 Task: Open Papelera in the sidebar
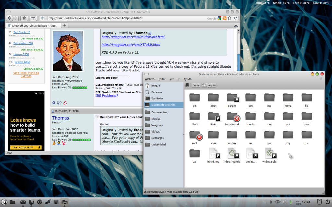(x=163, y=92)
